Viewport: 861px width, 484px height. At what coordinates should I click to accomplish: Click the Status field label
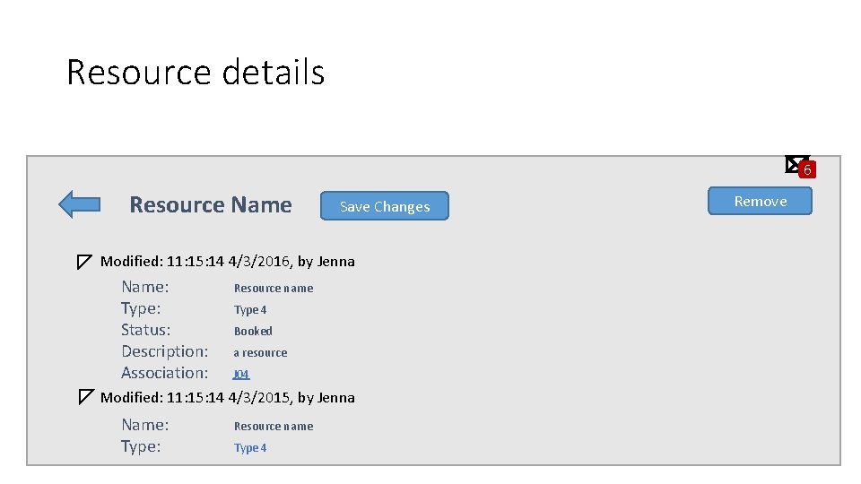click(146, 330)
